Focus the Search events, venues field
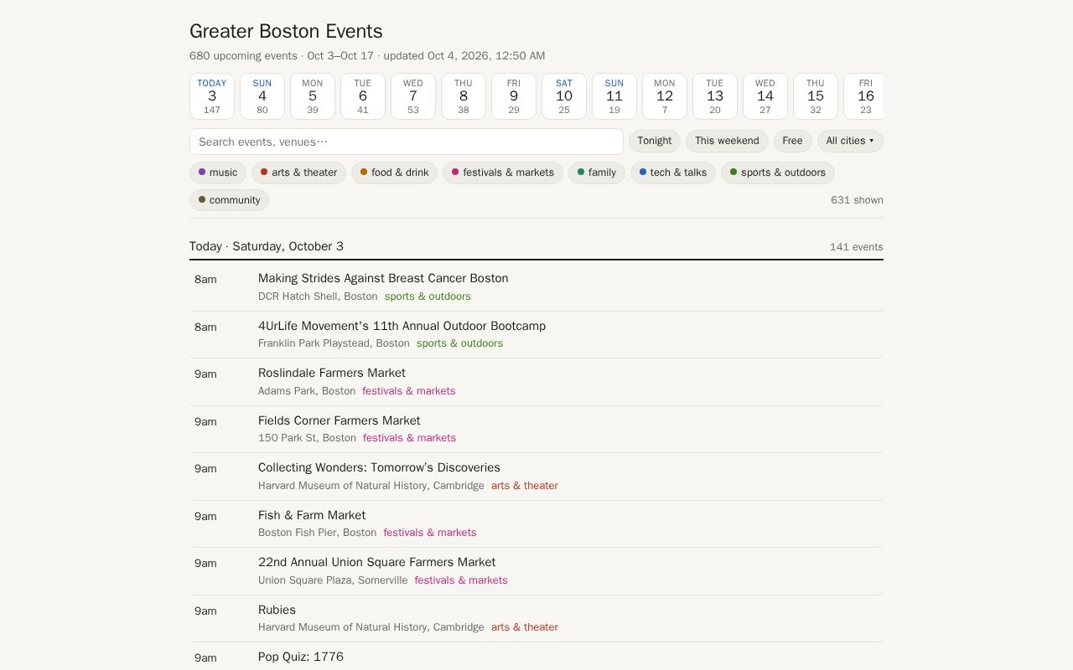This screenshot has height=670, width=1073. click(x=407, y=142)
